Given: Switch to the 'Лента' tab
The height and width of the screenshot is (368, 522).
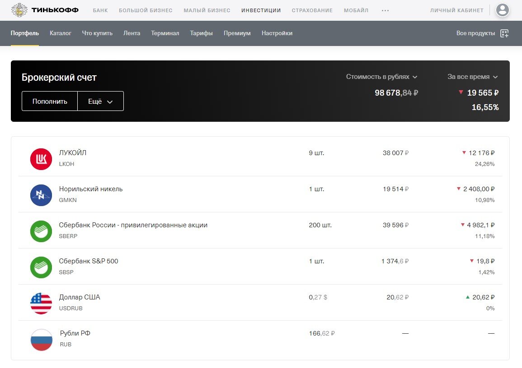Looking at the screenshot, I should pyautogui.click(x=132, y=33).
